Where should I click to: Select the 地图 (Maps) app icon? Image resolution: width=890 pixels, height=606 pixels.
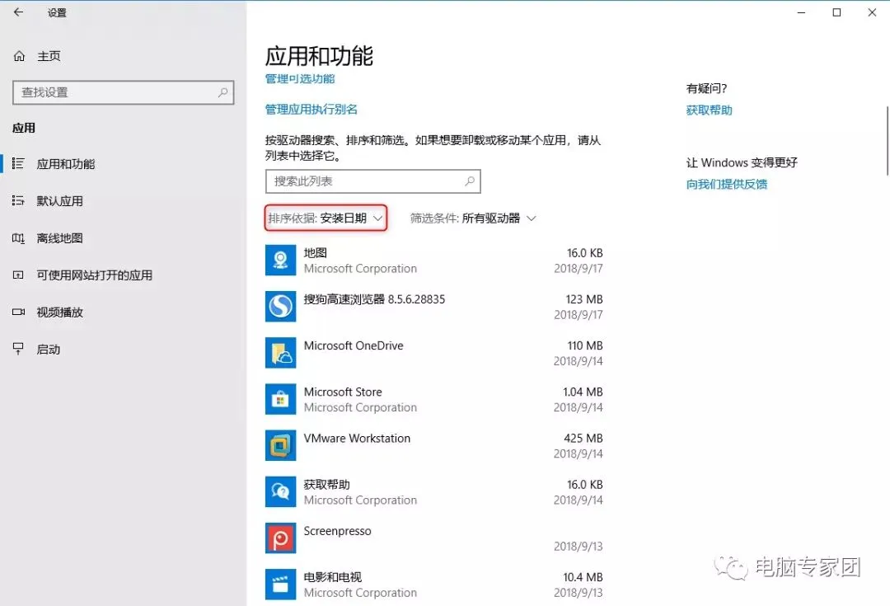pyautogui.click(x=280, y=260)
